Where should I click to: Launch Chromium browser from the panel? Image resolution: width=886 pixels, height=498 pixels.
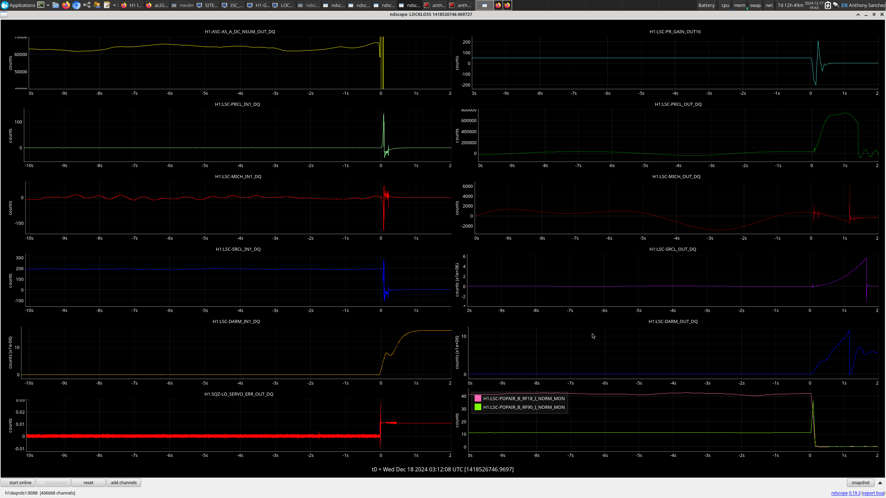[76, 5]
